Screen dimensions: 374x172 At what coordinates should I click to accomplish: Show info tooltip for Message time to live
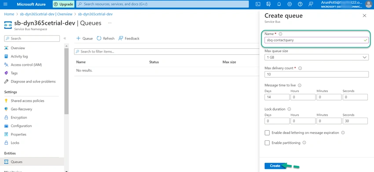[300, 85]
